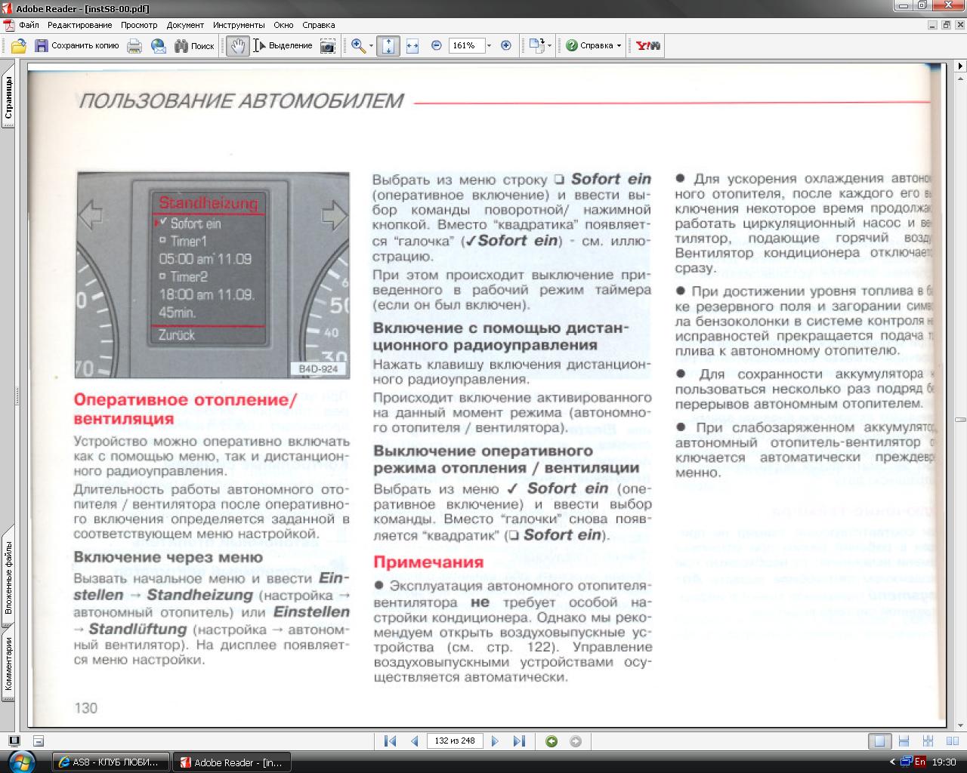Open the zoom percentage dropdown

[489, 46]
